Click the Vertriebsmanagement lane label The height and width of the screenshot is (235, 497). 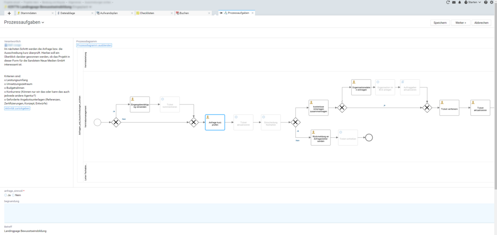tap(86, 117)
